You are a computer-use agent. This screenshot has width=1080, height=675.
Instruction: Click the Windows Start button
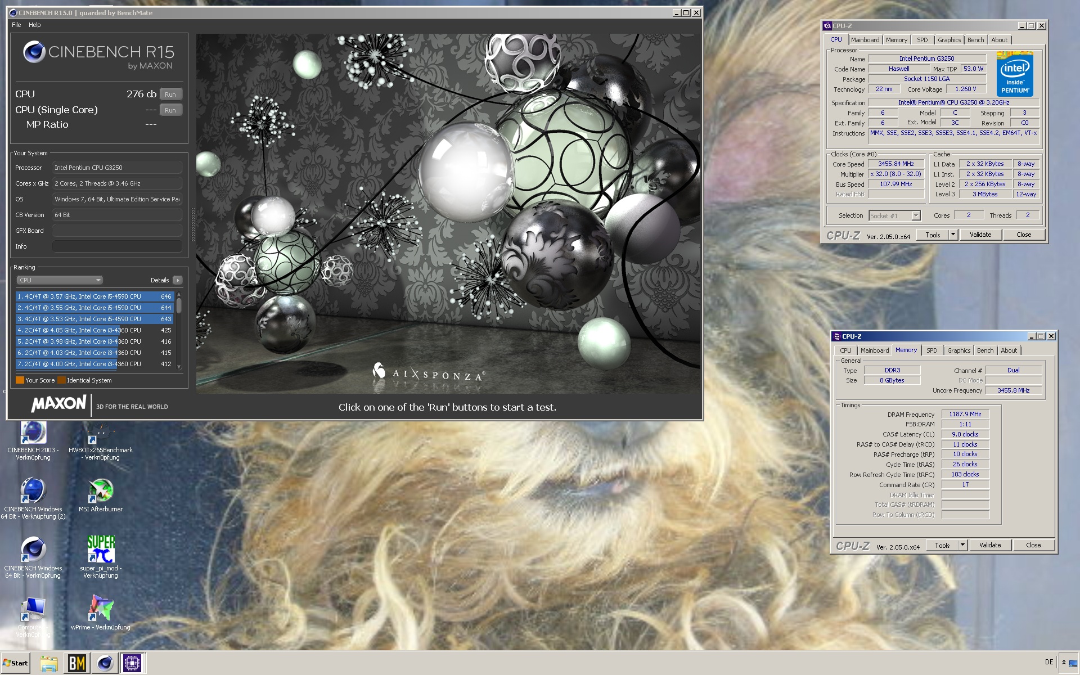(x=15, y=663)
